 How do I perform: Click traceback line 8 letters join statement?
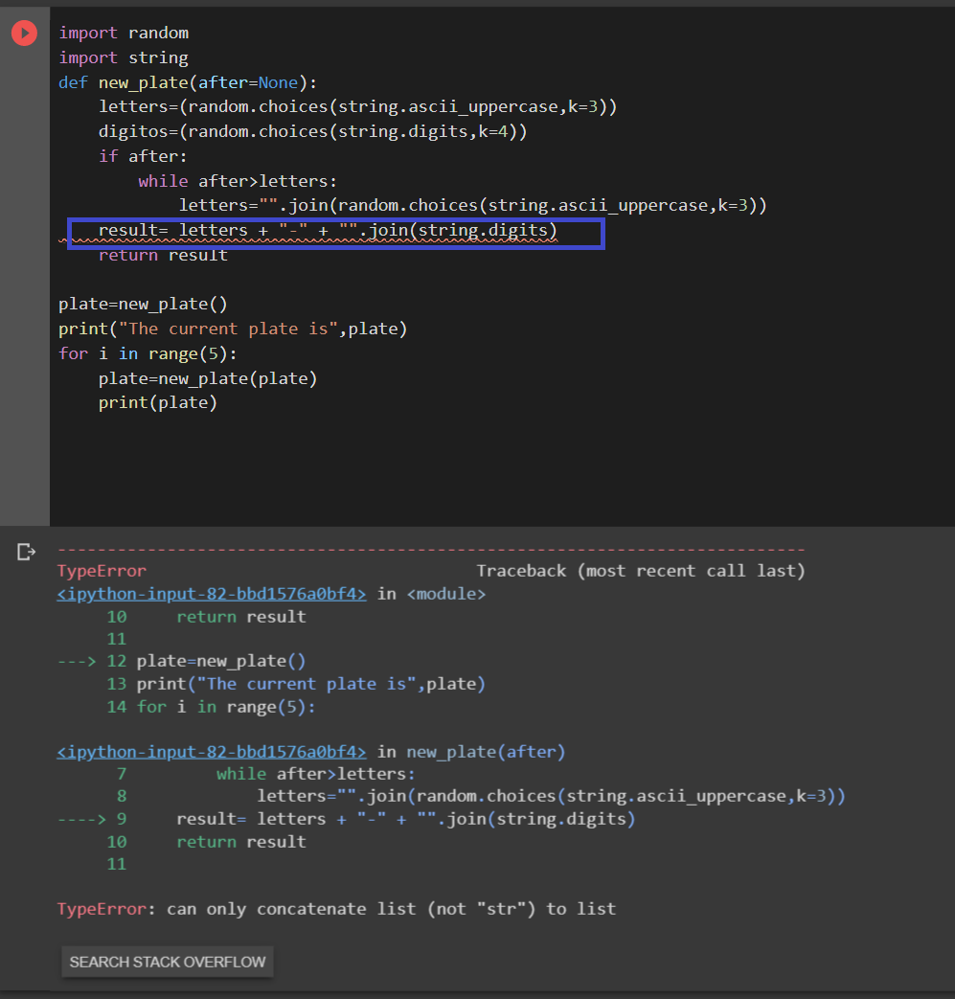[481, 796]
